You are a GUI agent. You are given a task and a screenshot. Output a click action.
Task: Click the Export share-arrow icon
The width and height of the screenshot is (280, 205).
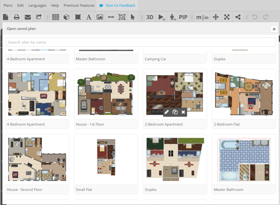(39, 17)
